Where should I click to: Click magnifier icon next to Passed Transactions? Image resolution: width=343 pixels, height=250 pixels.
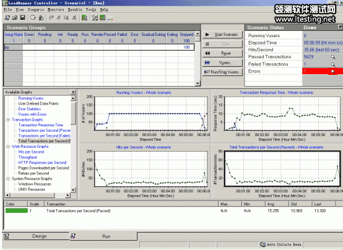pos(332,57)
